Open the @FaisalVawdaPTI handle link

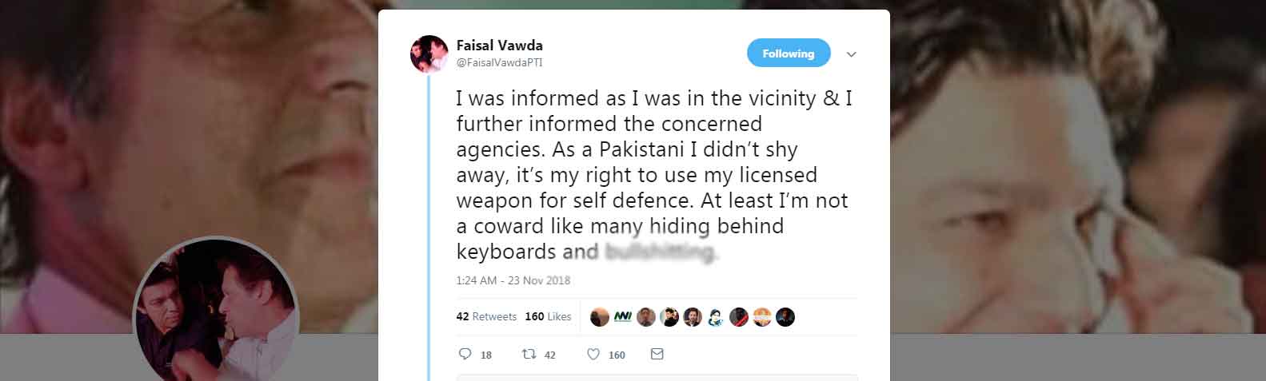[499, 62]
